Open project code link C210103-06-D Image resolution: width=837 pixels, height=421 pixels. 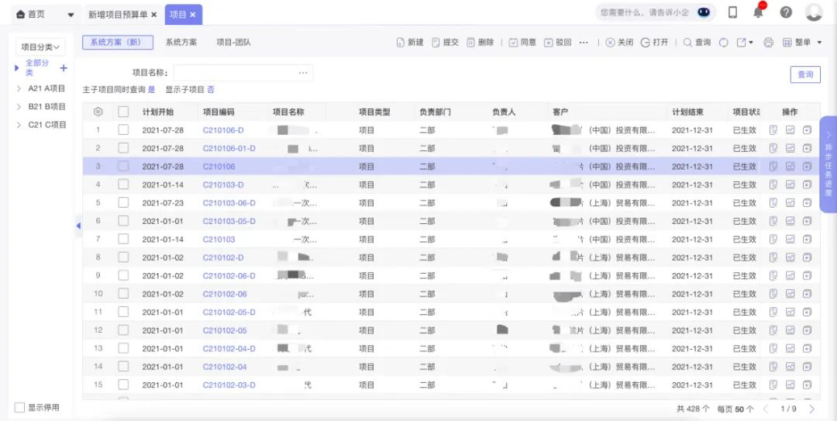(229, 203)
